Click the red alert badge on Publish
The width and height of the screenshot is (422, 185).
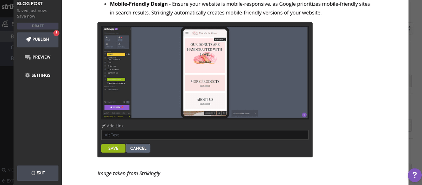56,33
